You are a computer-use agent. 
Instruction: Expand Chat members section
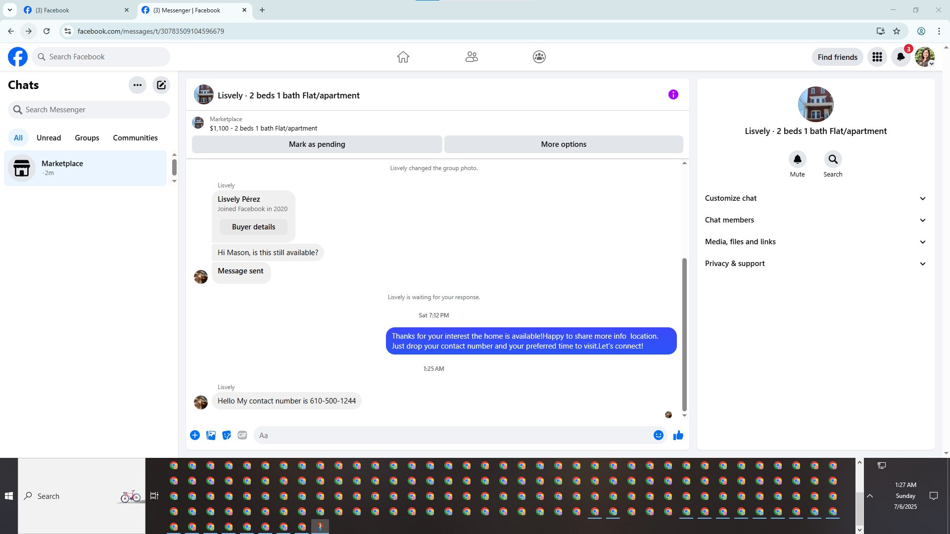pyautogui.click(x=815, y=220)
